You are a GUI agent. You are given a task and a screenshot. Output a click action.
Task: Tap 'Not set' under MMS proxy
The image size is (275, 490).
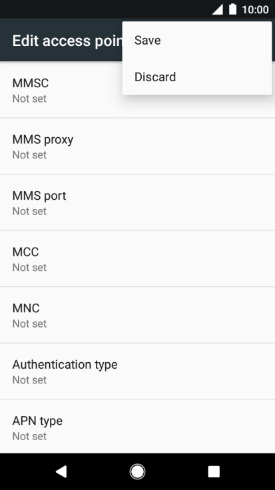(29, 155)
